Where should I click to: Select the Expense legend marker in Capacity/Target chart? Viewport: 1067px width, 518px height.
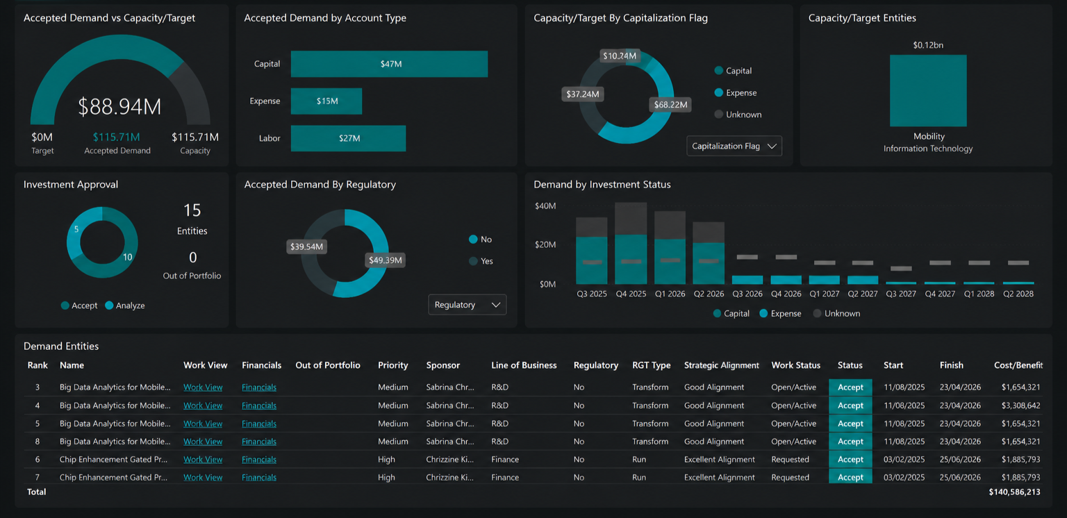coord(718,92)
